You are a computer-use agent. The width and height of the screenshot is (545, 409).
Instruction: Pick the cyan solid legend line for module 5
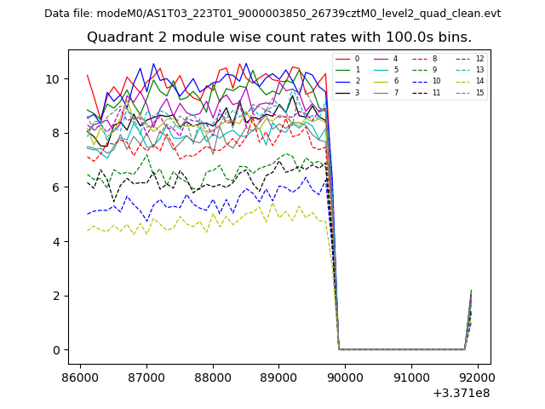tap(382, 70)
